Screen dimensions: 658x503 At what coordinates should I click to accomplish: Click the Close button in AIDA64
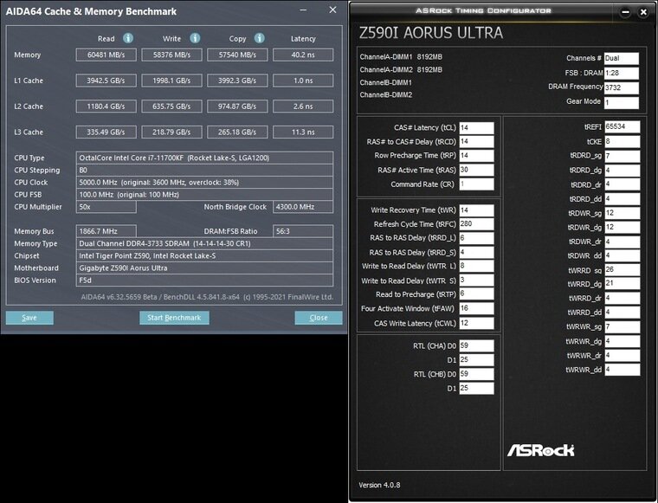tap(319, 318)
